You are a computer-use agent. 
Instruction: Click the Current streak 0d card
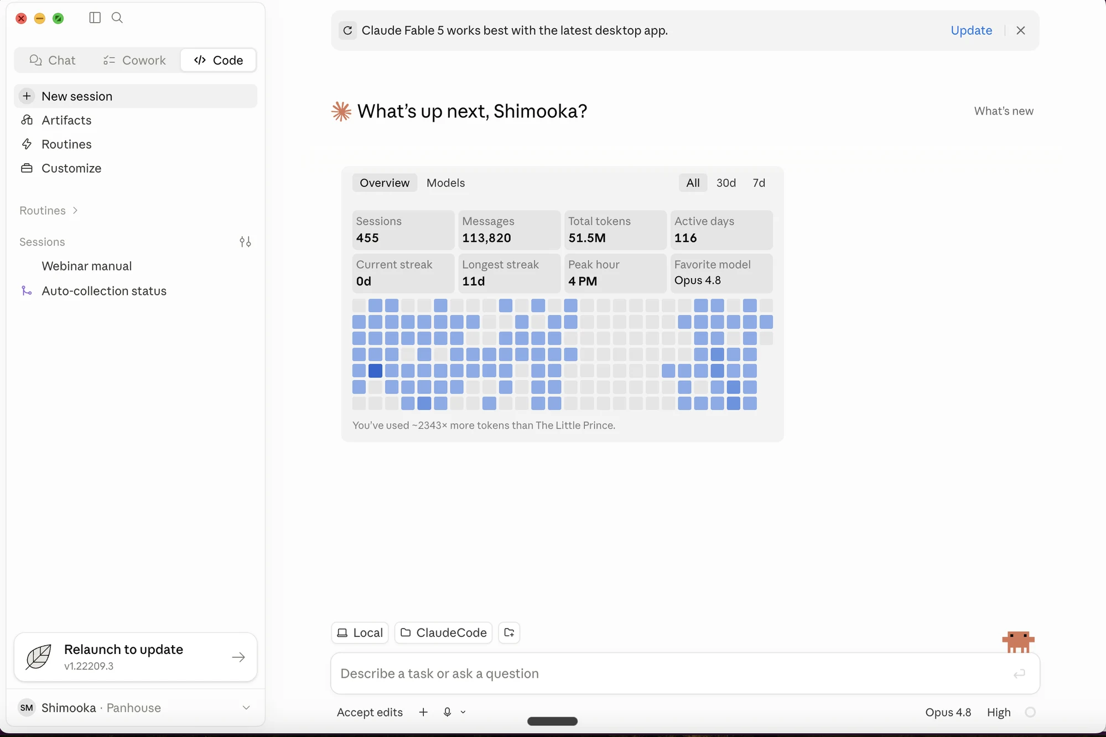pos(403,273)
